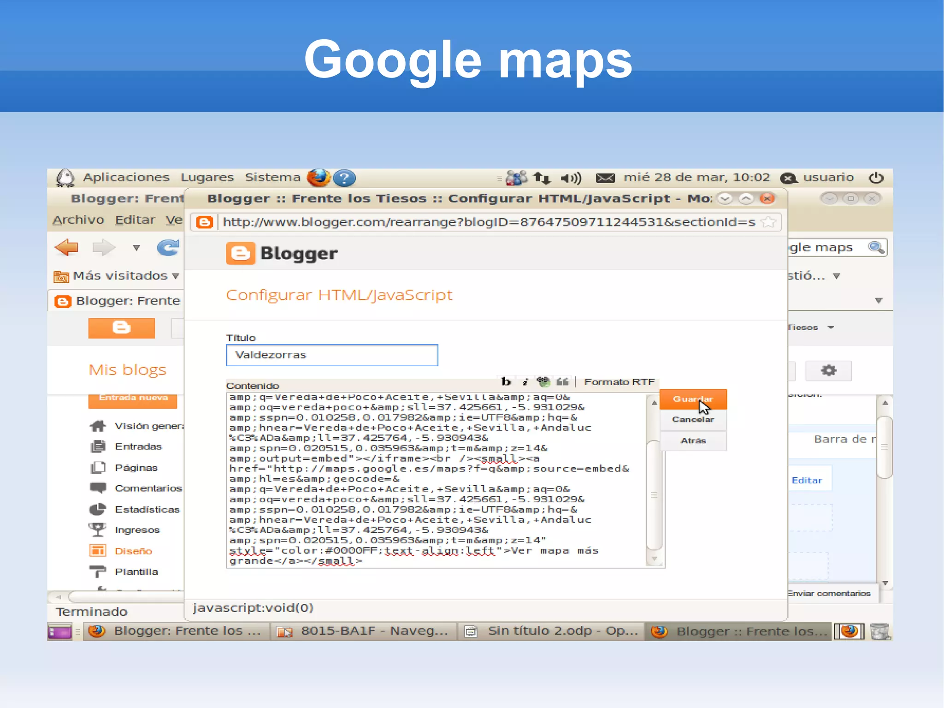Click the tab list dropdown arrow in Firefox
Screen dimensions: 944x708
pyautogui.click(x=879, y=301)
